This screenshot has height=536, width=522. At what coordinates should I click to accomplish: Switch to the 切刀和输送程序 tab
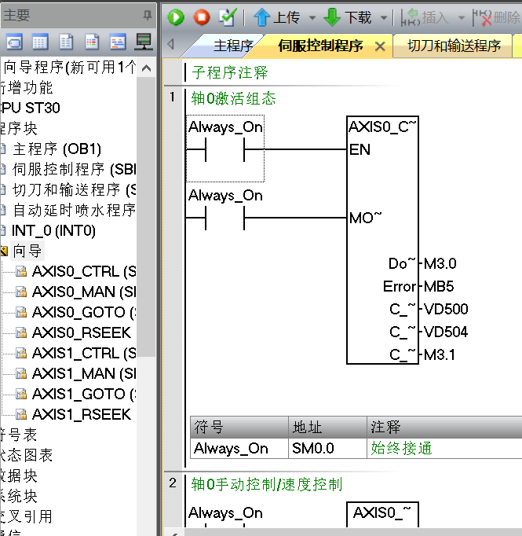(454, 46)
